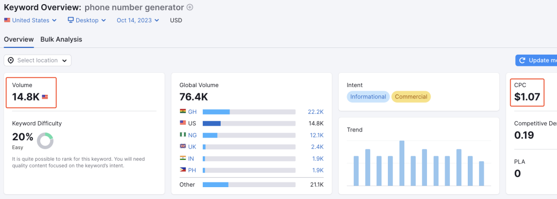
Task: Click the Philippines flag icon
Action: click(x=183, y=170)
